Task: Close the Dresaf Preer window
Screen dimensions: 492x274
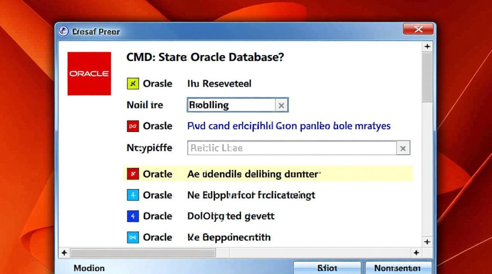Action: pyautogui.click(x=418, y=29)
